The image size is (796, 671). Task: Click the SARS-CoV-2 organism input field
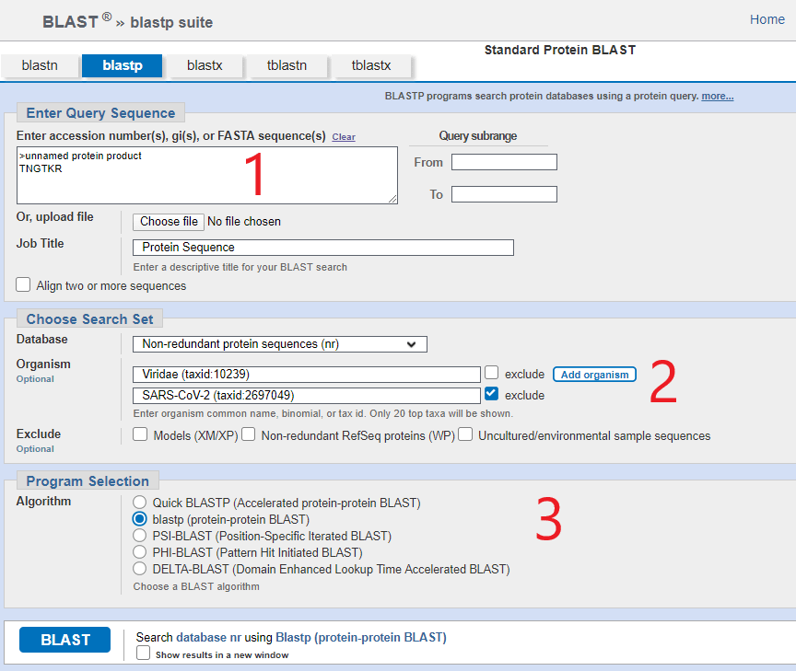pos(307,396)
